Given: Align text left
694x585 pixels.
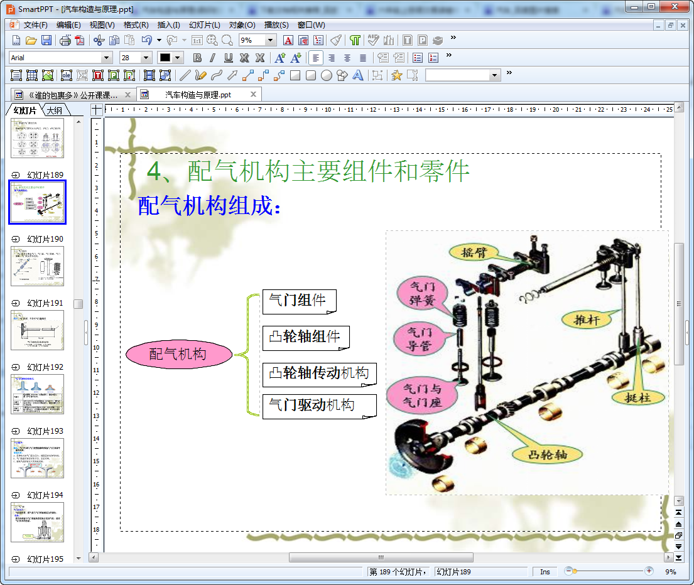Looking at the screenshot, I should pyautogui.click(x=315, y=58).
